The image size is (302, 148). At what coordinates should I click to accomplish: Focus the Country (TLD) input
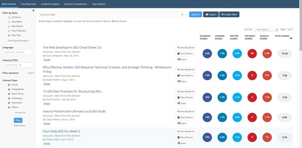17,65
